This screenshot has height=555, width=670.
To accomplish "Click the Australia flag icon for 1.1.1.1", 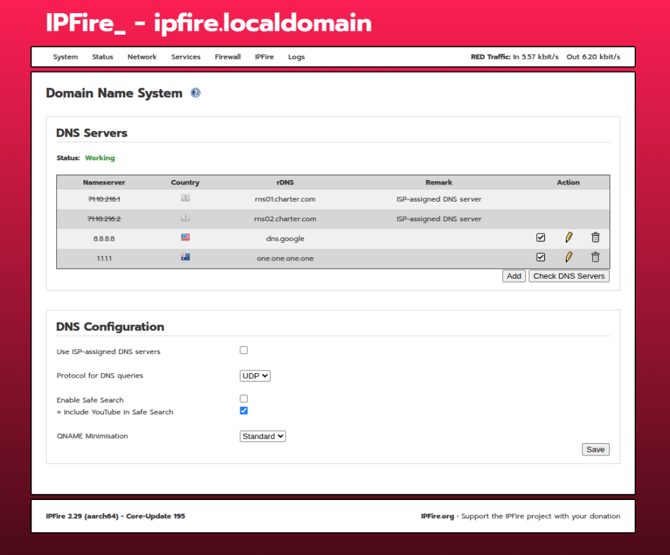I will 185,257.
